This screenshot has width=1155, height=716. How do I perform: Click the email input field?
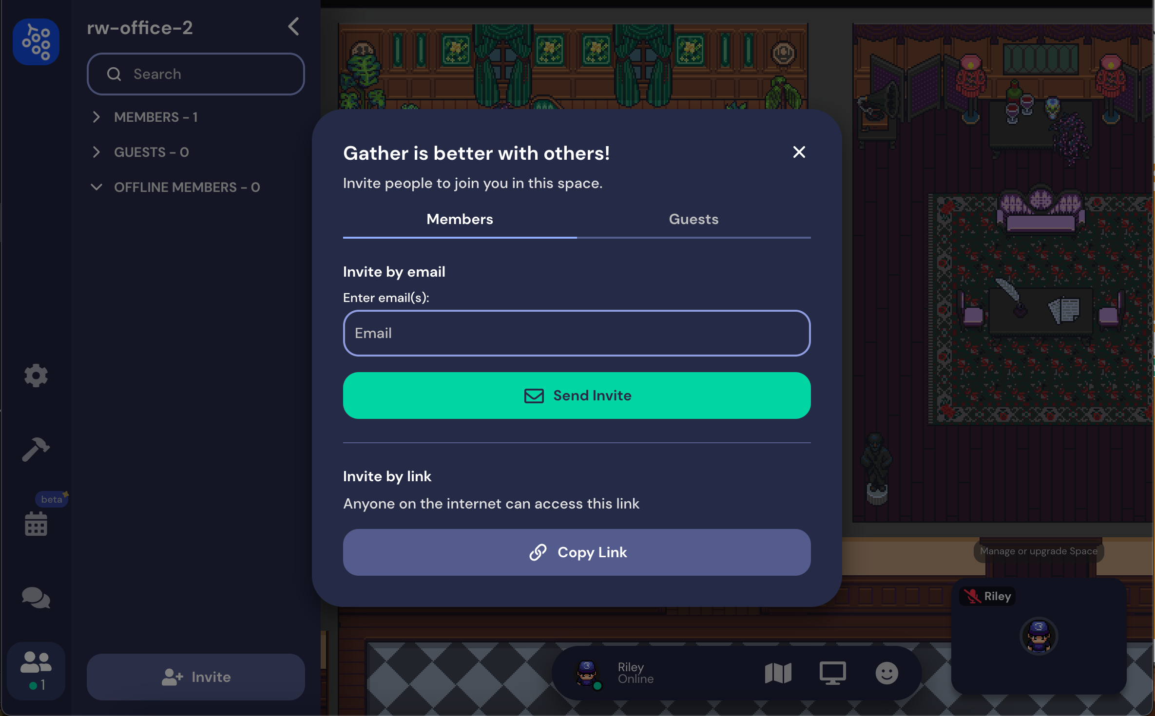tap(577, 333)
